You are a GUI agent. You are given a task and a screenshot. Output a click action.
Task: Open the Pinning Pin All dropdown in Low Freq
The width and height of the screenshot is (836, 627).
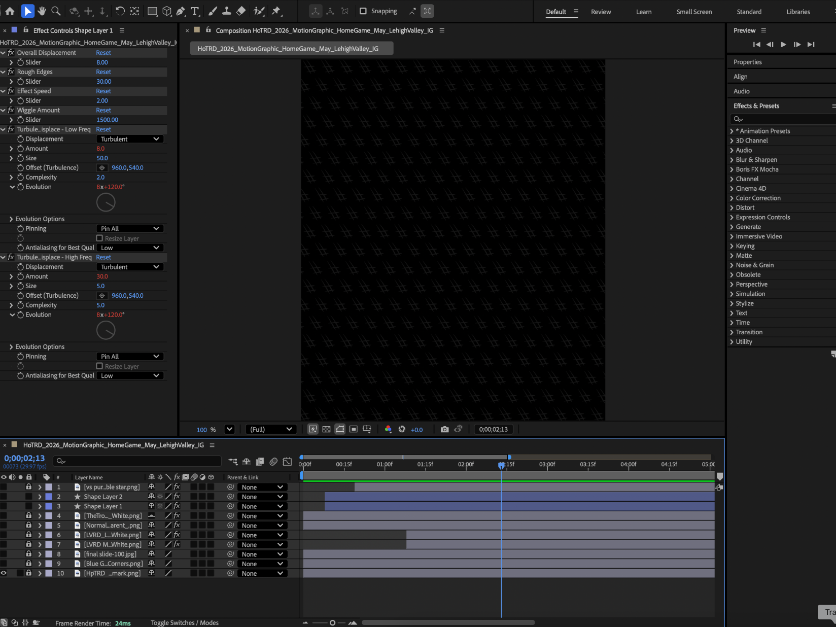(x=130, y=229)
